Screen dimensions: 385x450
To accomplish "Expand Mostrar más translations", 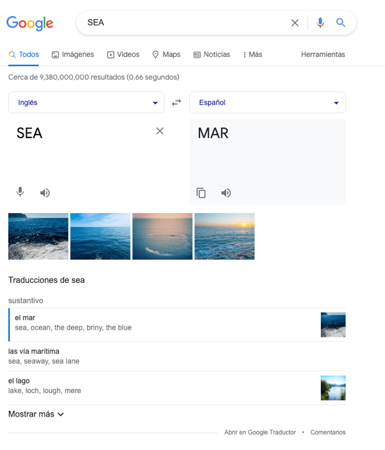I will [x=36, y=414].
